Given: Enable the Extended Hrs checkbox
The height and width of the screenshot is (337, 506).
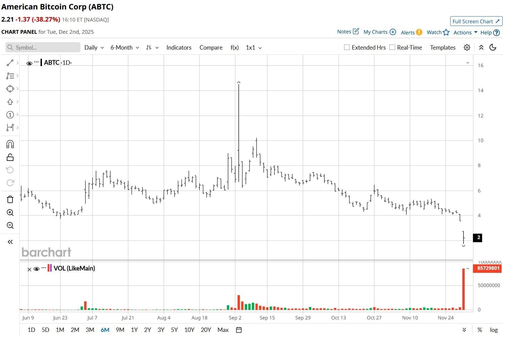Looking at the screenshot, I should click(x=347, y=47).
